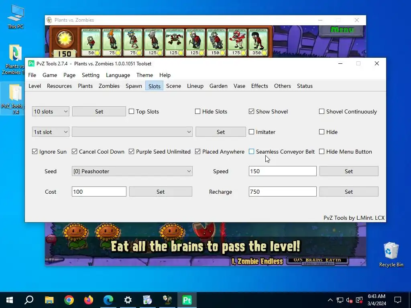The image size is (411, 308).
Task: Launch Firefox from the taskbar
Action: click(89, 300)
